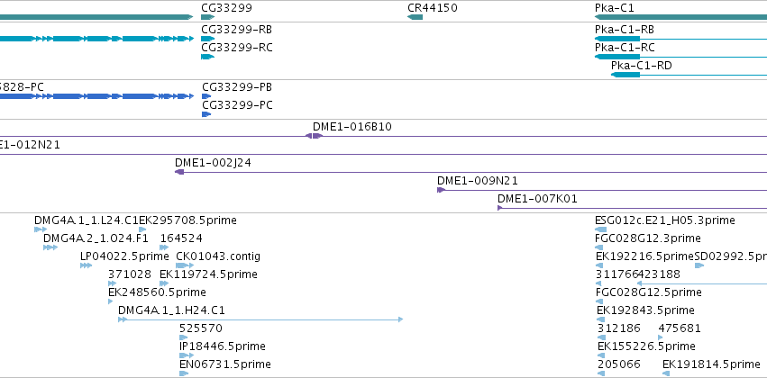Viewport: 767px width, 378px height.
Task: Click the 828-PC protein label
Action: [22, 87]
